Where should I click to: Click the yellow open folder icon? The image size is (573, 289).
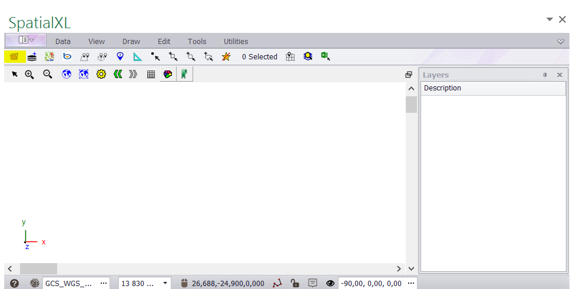pyautogui.click(x=14, y=57)
